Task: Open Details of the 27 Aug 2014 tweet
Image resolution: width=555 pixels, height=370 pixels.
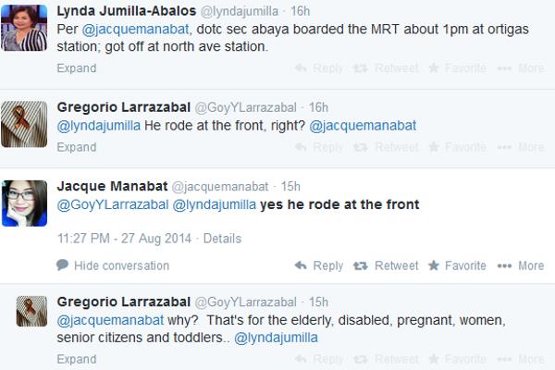Action: click(x=222, y=238)
